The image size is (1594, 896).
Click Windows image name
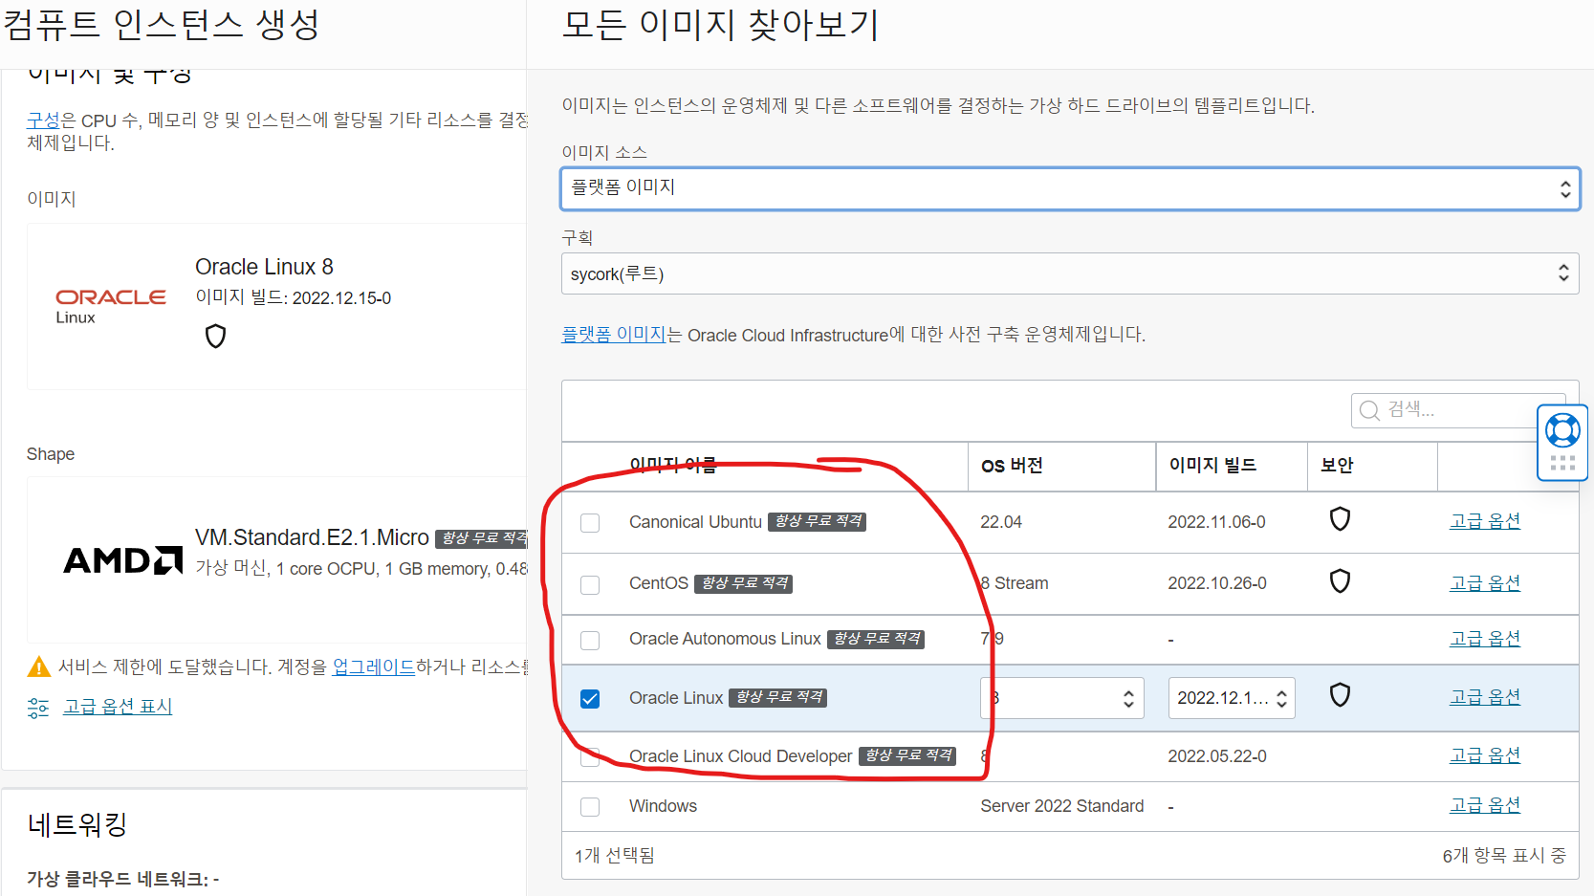pos(663,806)
